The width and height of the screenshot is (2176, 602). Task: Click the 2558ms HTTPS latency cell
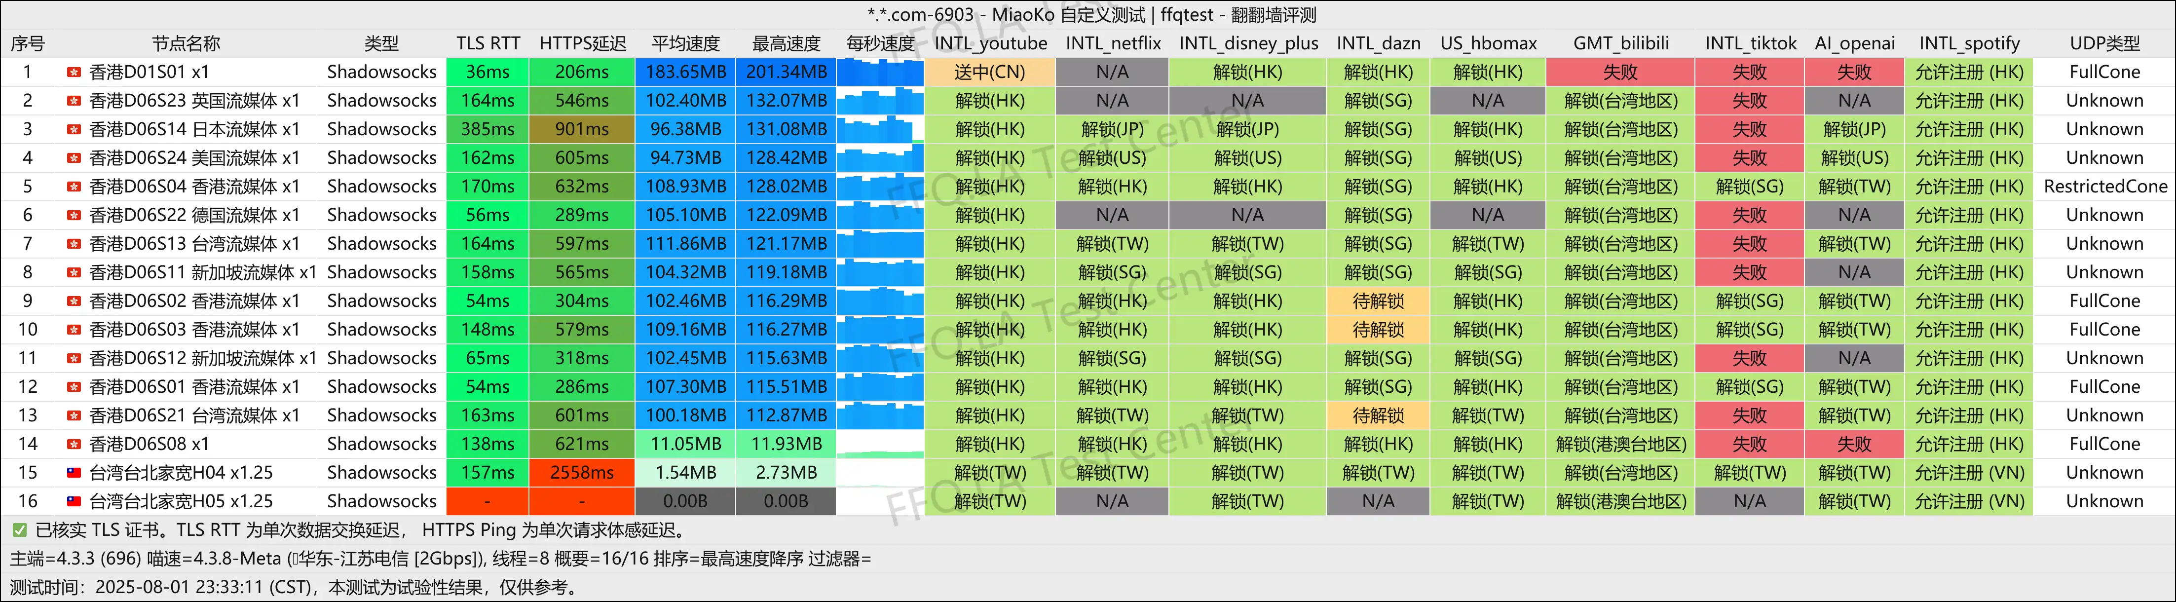pos(582,473)
